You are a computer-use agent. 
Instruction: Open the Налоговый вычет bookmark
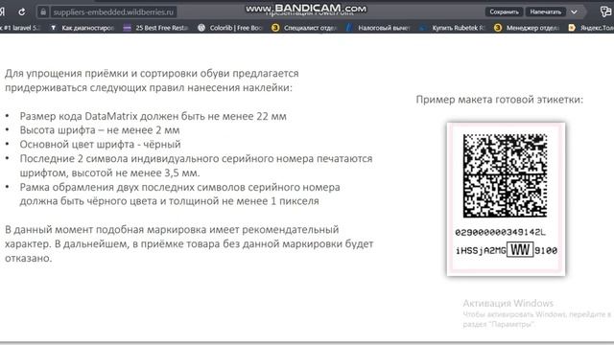378,28
